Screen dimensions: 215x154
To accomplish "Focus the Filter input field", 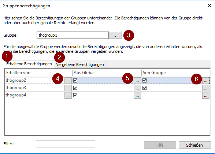I will (x=66, y=144).
